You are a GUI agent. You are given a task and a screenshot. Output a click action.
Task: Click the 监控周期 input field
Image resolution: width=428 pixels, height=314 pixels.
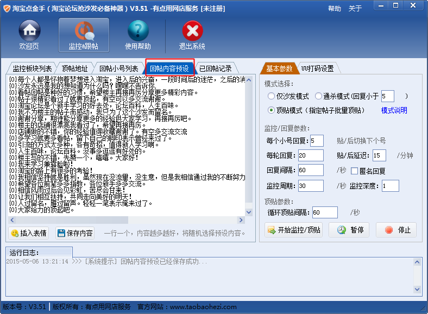(x=311, y=186)
